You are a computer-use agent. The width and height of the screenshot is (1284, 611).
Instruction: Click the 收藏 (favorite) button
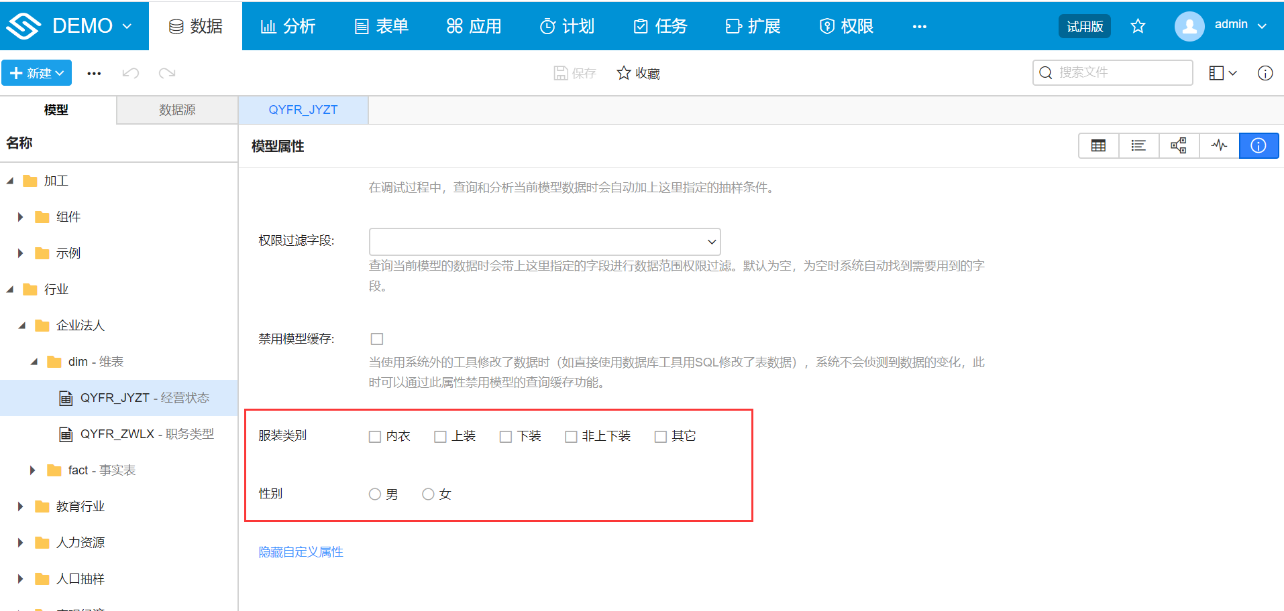pyautogui.click(x=637, y=73)
